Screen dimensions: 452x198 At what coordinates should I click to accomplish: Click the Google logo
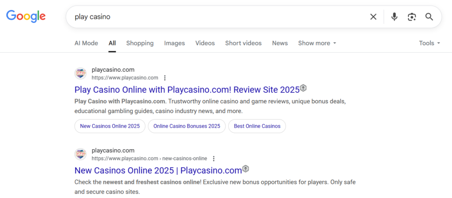[x=26, y=16]
